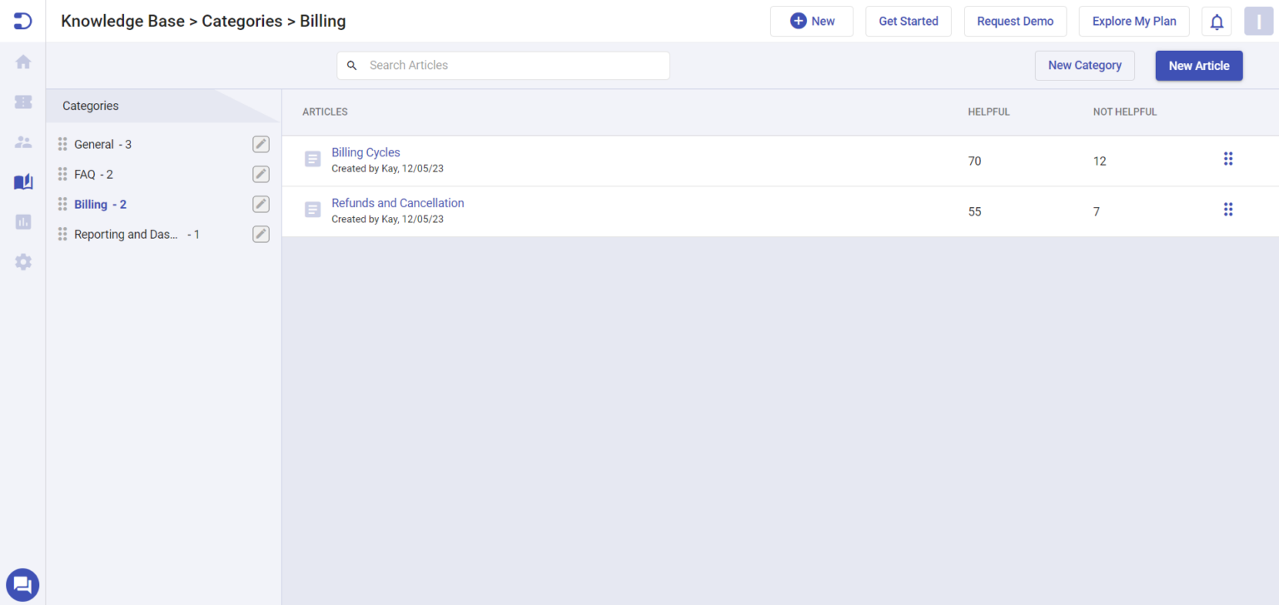Open the reports chart icon in sidebar
1279x605 pixels.
(22, 221)
